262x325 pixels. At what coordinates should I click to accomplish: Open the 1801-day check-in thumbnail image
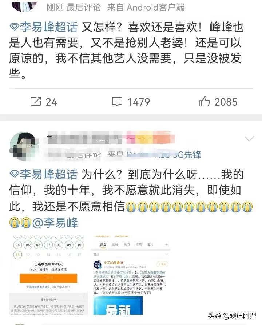point(48,275)
